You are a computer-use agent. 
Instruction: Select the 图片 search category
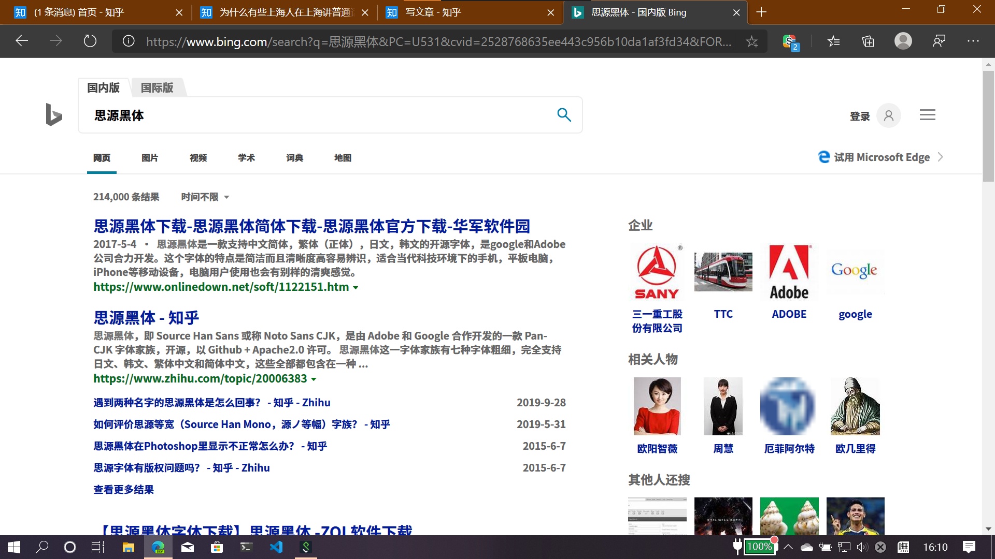coord(150,158)
